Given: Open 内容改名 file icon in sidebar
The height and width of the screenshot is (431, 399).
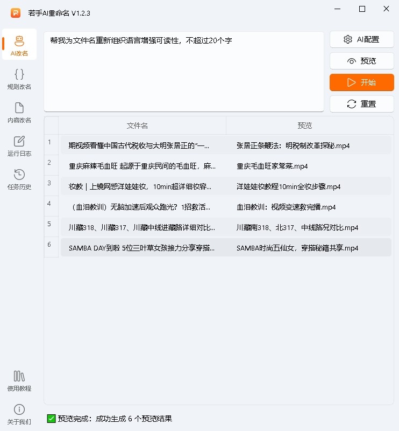Looking at the screenshot, I should (x=19, y=108).
